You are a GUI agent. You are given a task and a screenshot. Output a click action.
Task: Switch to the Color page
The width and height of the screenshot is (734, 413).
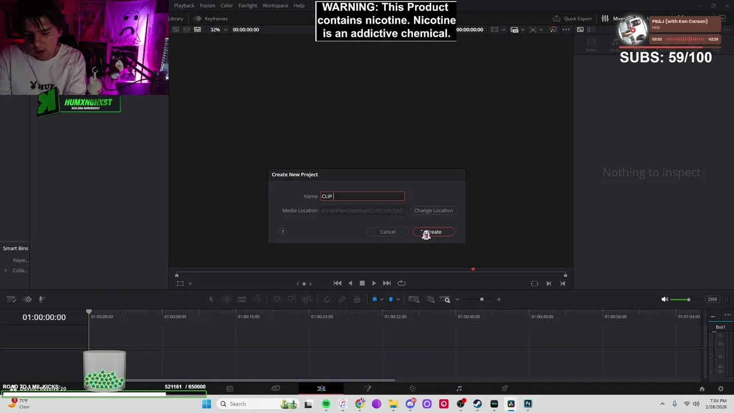click(x=413, y=388)
